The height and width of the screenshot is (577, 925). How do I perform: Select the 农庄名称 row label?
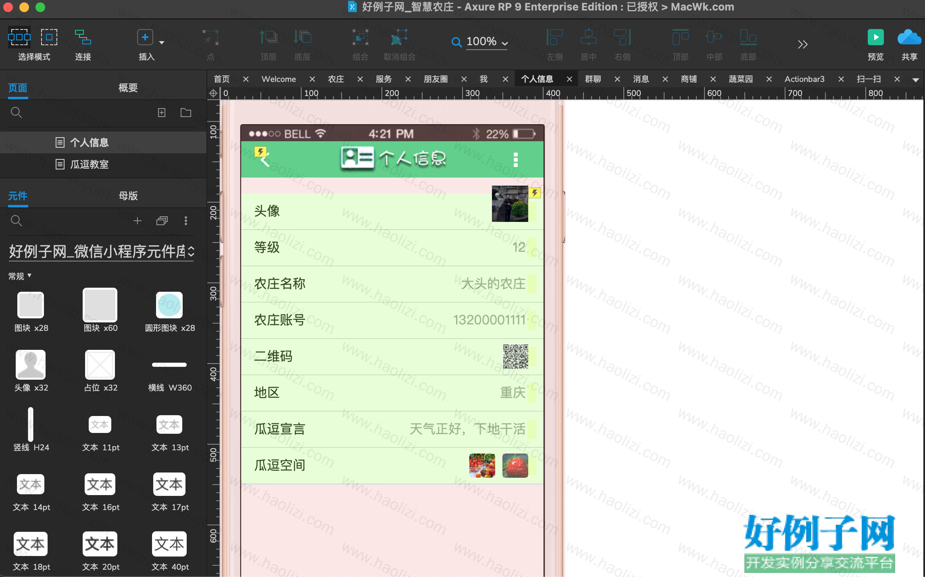pos(279,284)
